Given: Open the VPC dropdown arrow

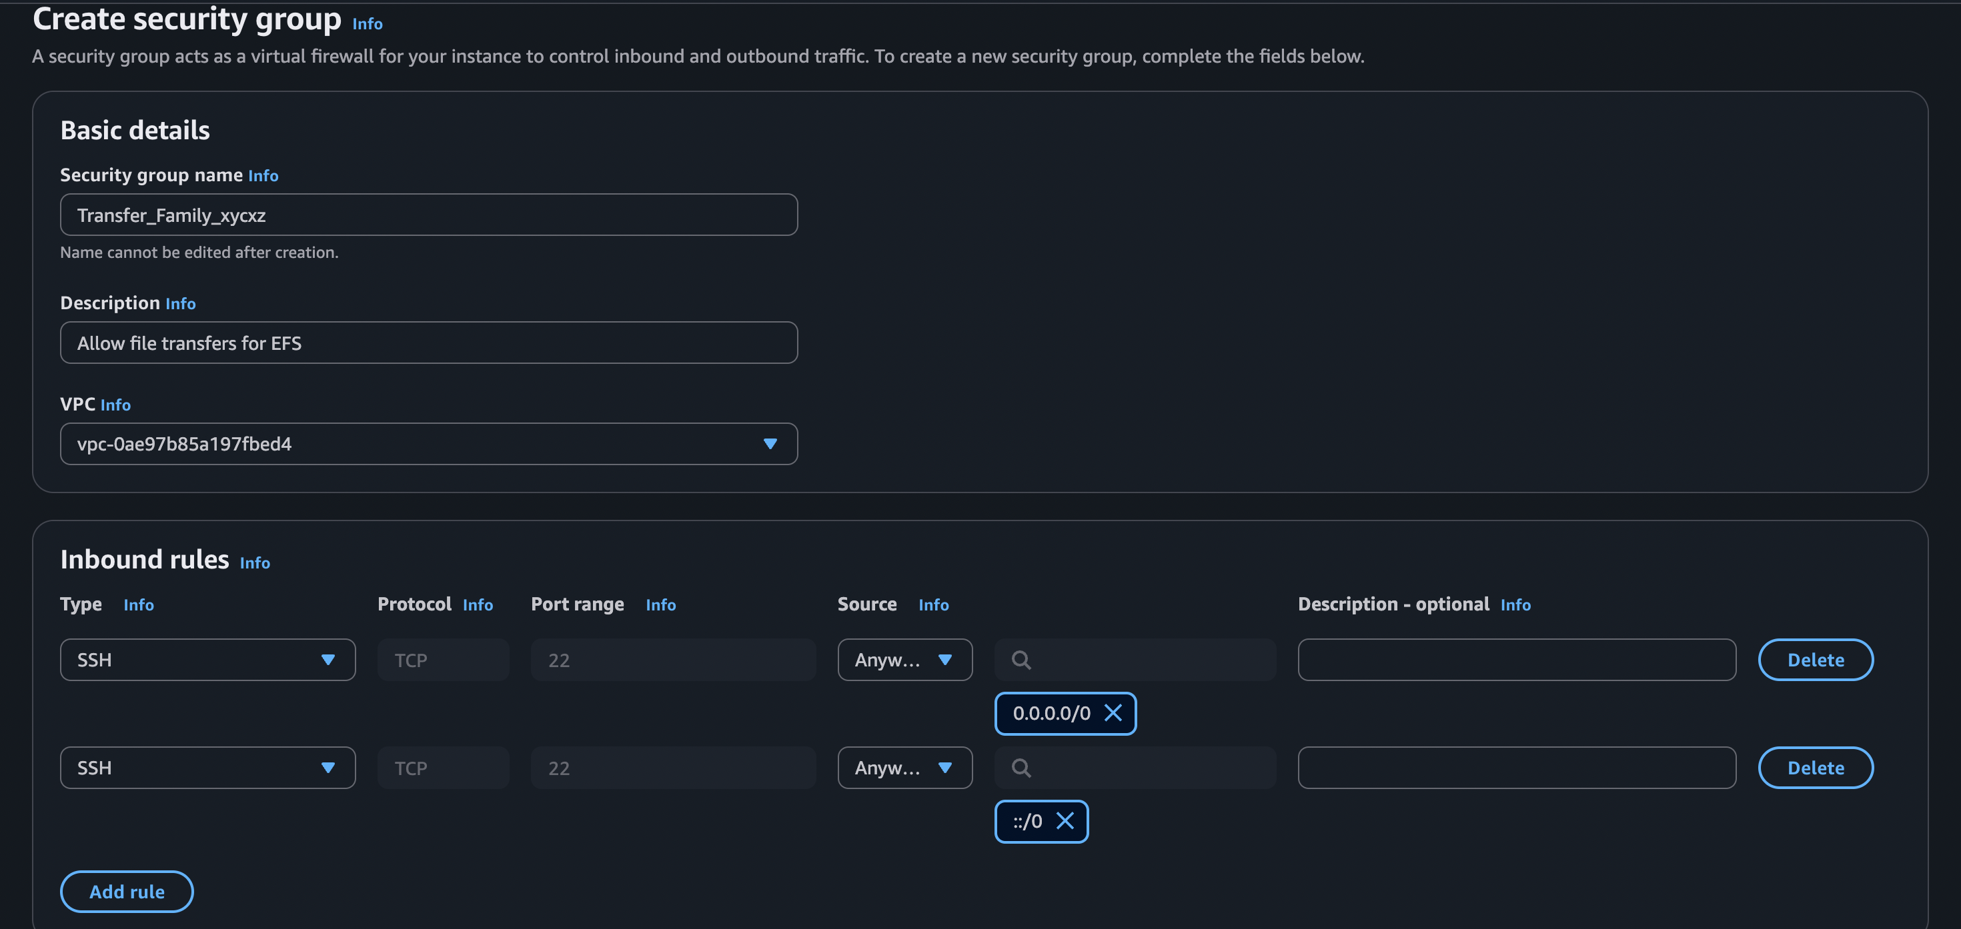Looking at the screenshot, I should click(770, 444).
